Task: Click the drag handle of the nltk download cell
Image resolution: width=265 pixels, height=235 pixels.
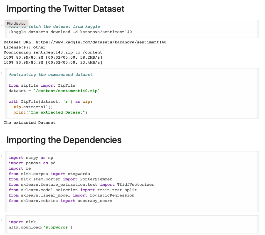Action: (2, 220)
